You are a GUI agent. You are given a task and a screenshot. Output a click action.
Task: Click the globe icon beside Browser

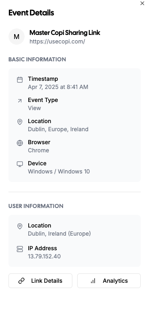(x=20, y=143)
